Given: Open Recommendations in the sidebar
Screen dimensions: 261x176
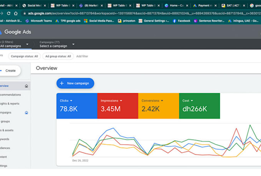Looking at the screenshot, I should (10, 95).
